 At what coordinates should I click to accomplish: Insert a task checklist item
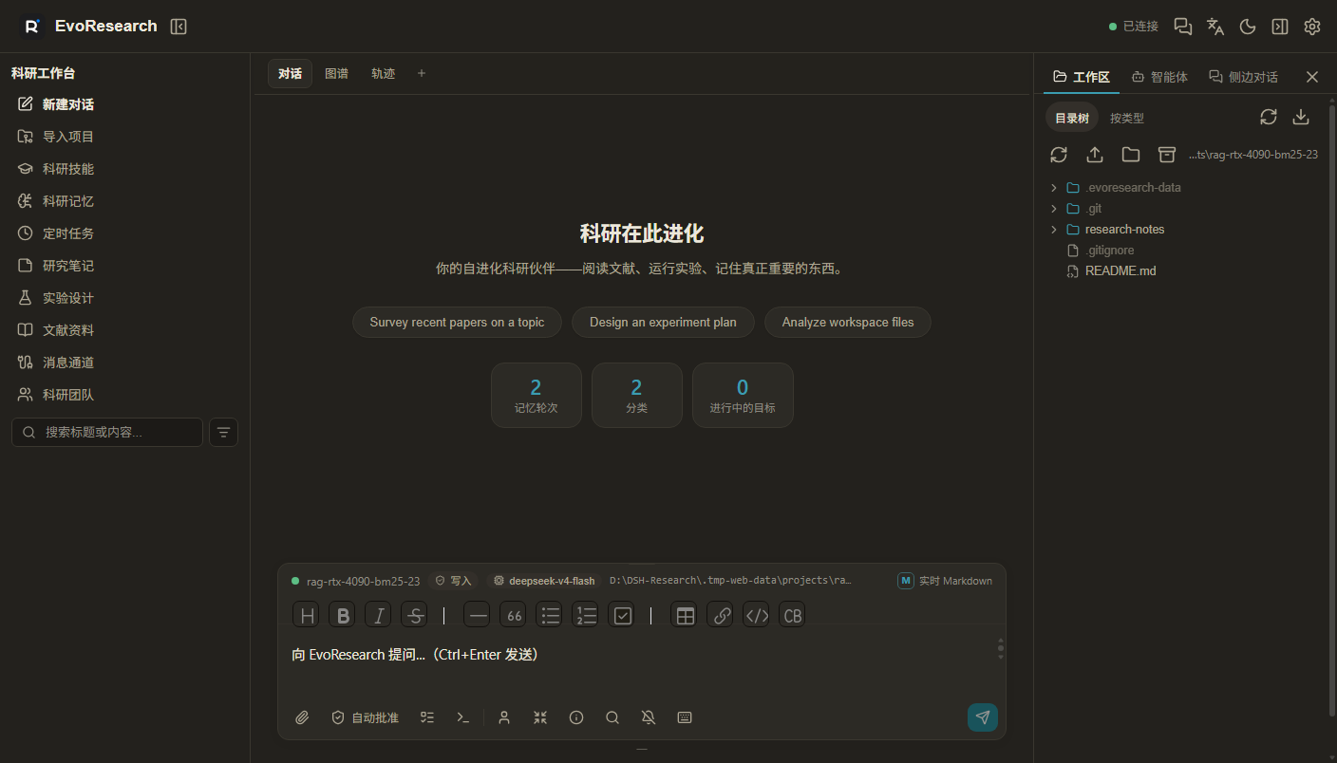click(623, 615)
